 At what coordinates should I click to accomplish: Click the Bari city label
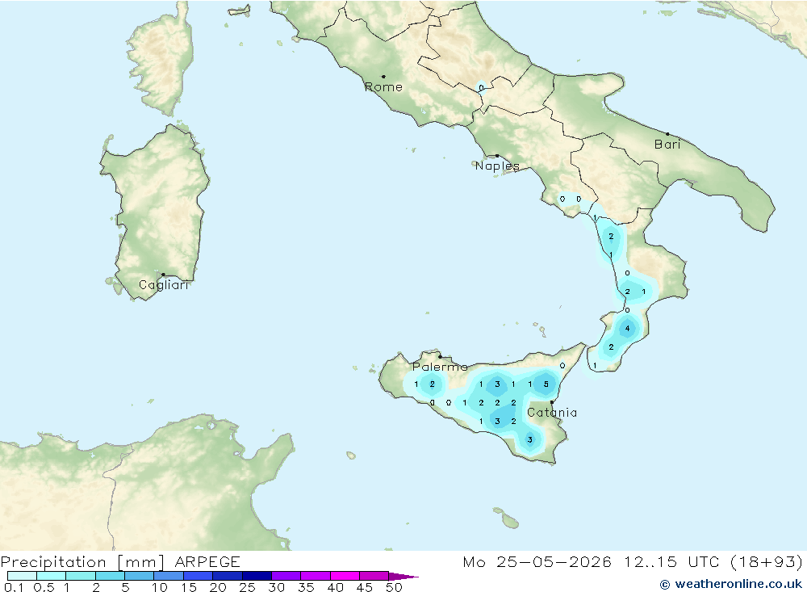pos(667,145)
